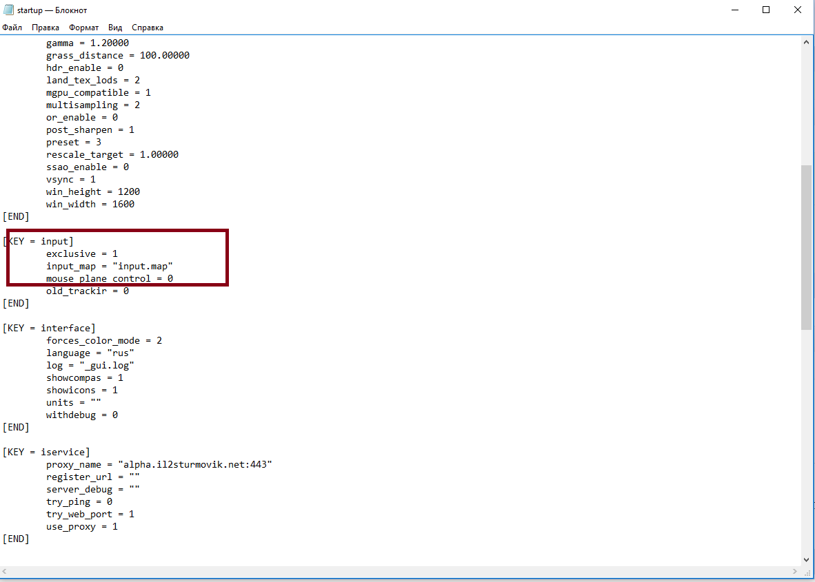Click the line 'mgpu_compatible = 1'
This screenshot has width=815, height=582.
[98, 93]
